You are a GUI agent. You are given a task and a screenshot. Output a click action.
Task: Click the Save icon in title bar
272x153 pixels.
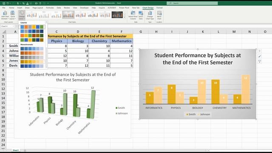(x=4, y=3)
